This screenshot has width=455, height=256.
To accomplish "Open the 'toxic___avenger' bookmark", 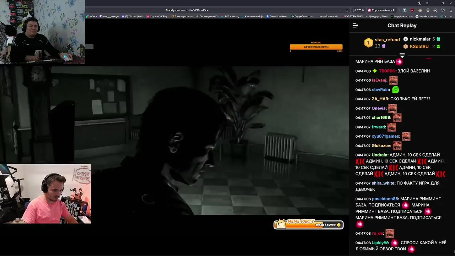I will pos(109,16).
